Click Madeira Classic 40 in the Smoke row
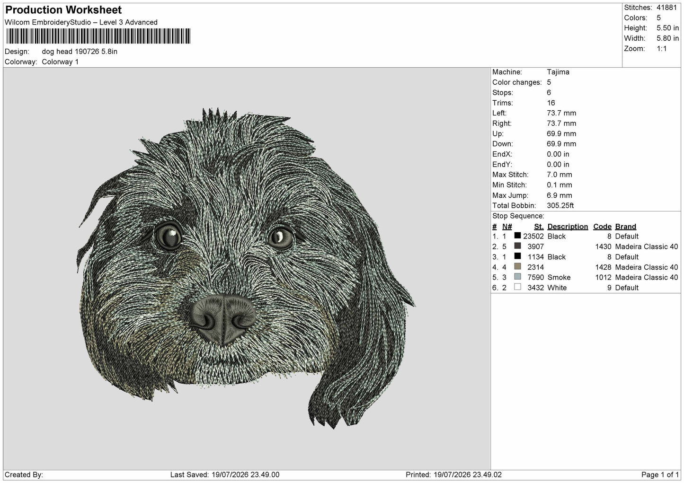This screenshot has height=483, width=684. 647,277
